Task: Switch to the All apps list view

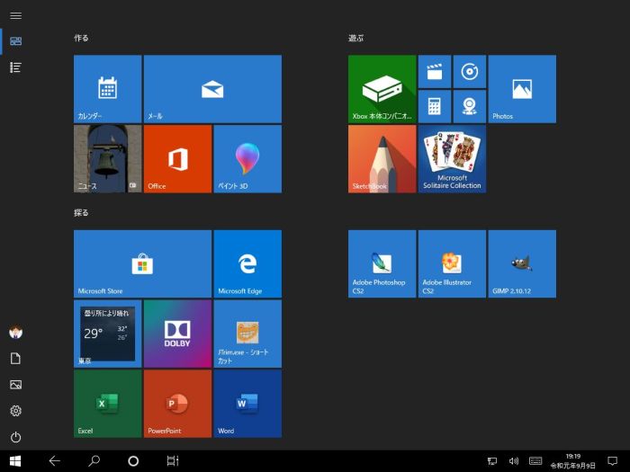Action: click(15, 67)
